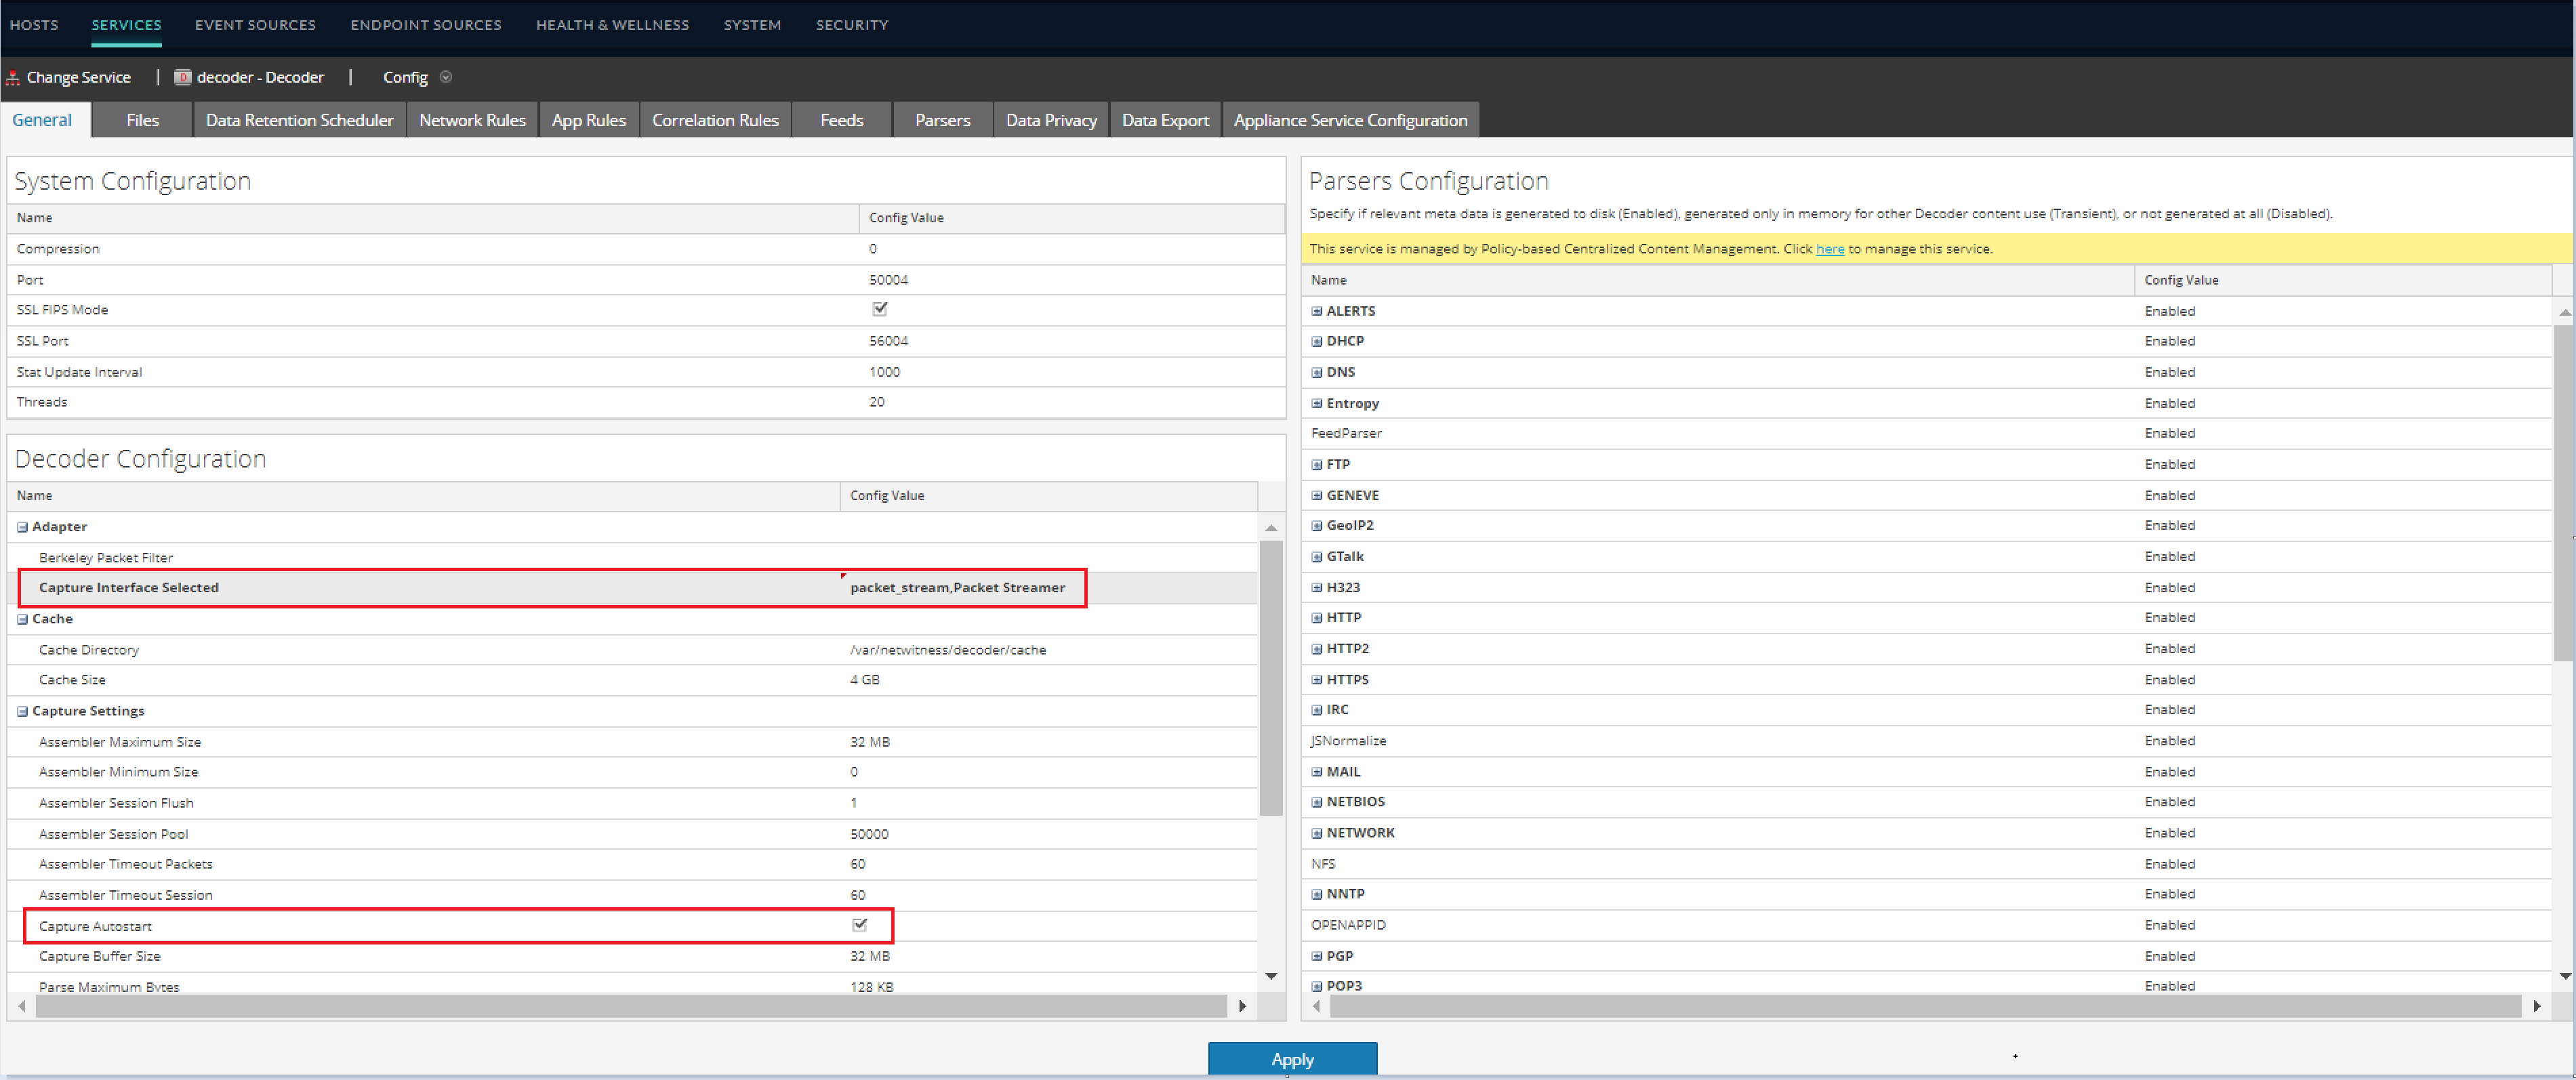Image resolution: width=2576 pixels, height=1080 pixels.
Task: Expand the DNS parser entry
Action: [1317, 372]
